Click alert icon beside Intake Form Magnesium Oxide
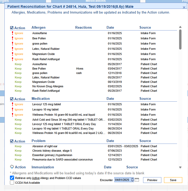 pyautogui.click(x=13, y=54)
